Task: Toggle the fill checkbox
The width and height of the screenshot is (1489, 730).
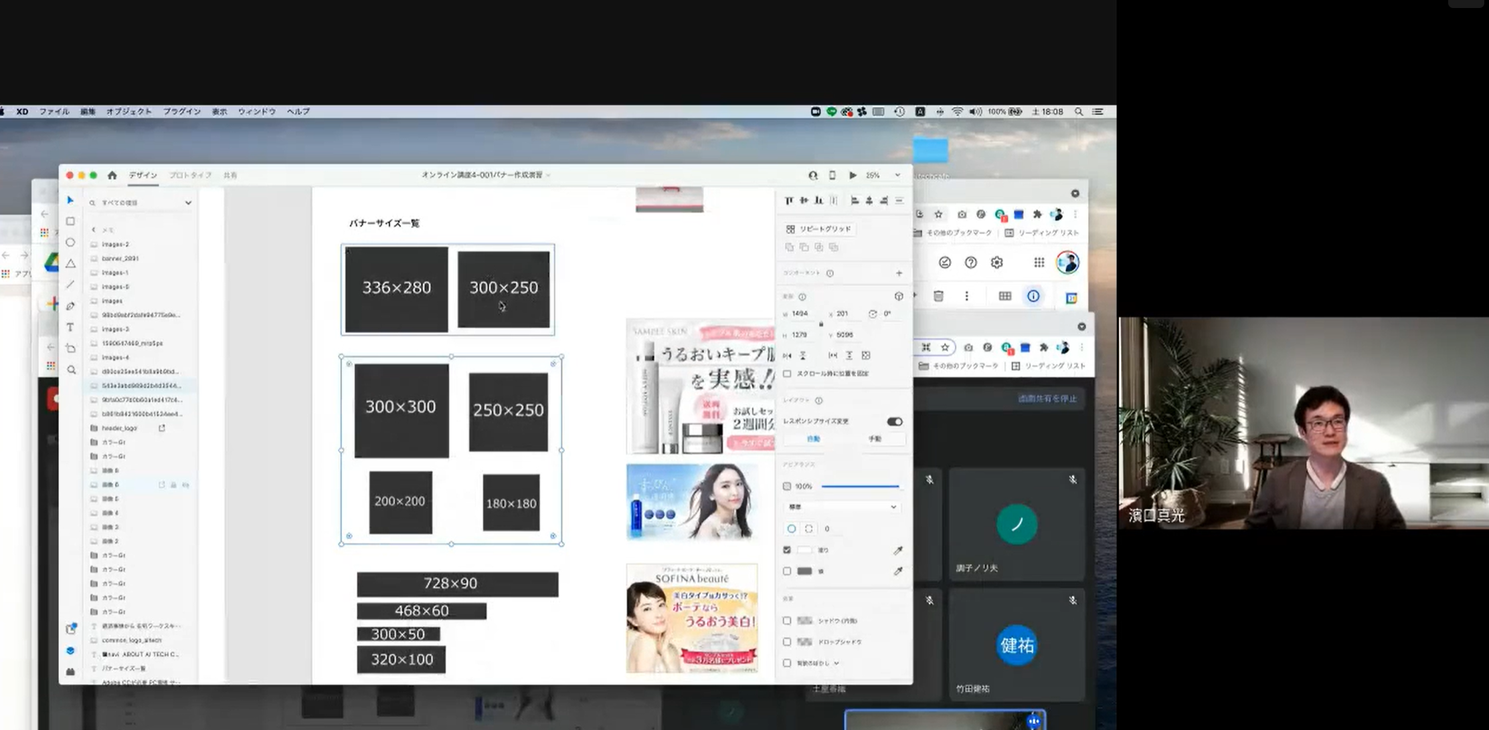Action: click(787, 550)
